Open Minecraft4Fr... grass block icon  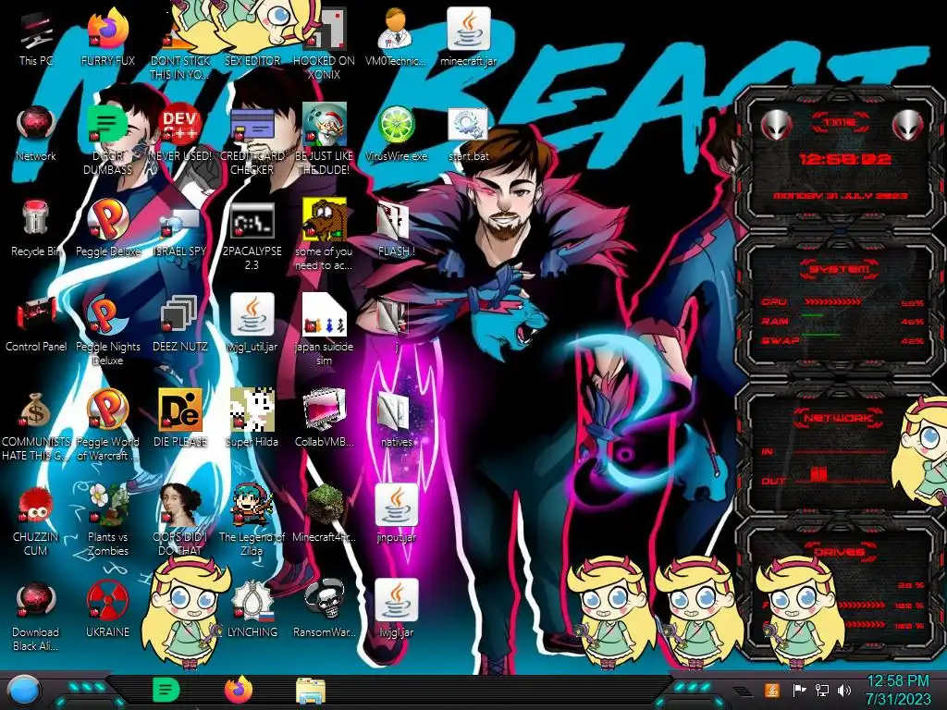point(325,514)
